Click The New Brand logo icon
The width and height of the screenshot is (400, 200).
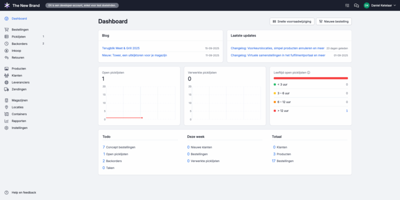tap(6, 5)
